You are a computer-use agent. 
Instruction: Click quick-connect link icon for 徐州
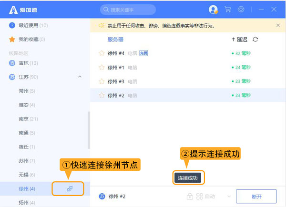(70, 188)
